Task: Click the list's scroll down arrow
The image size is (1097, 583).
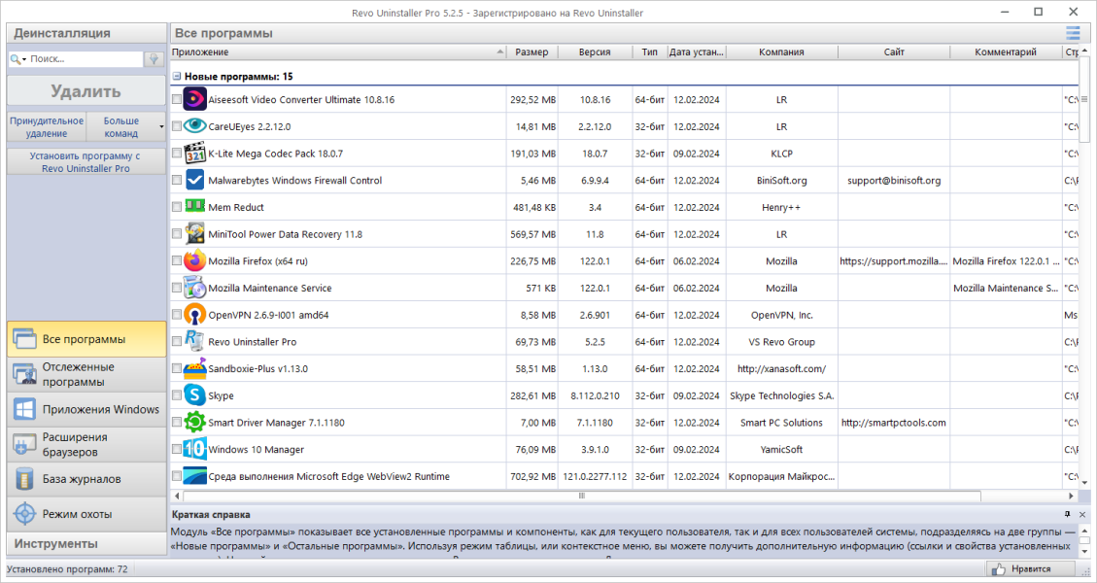Action: point(1085,482)
